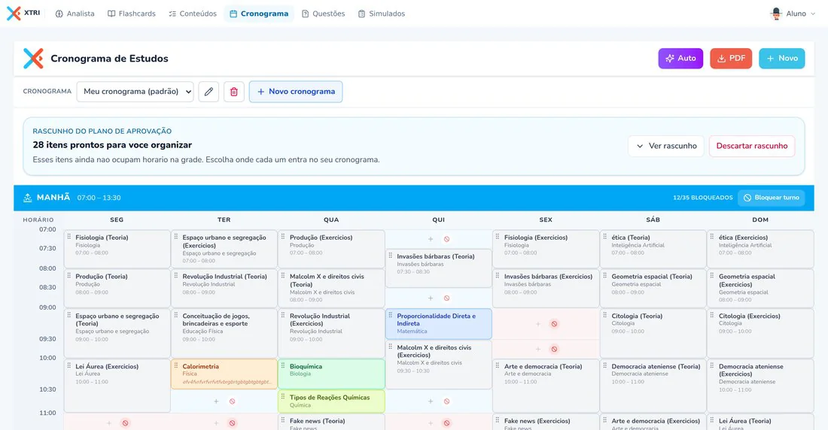Add item to the Thursday 07:00 empty slot
Screen dimensions: 828x430
pyautogui.click(x=431, y=239)
